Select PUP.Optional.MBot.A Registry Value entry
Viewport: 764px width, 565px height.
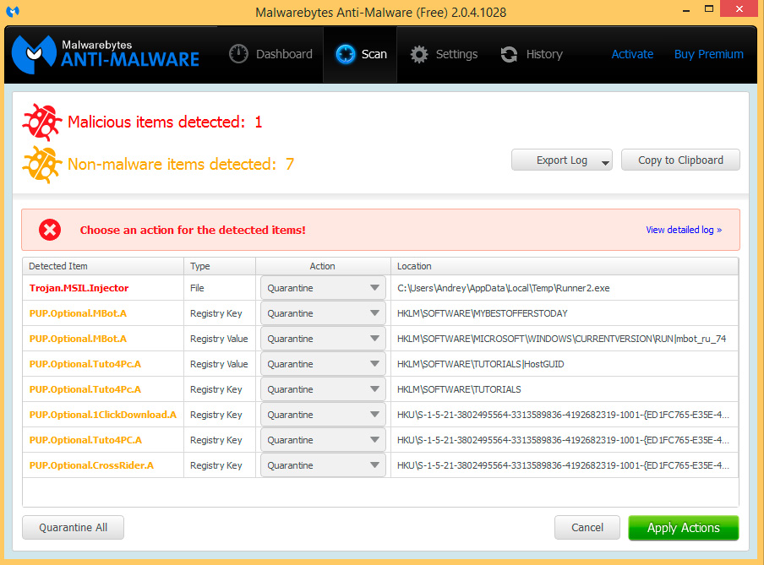[x=78, y=339]
